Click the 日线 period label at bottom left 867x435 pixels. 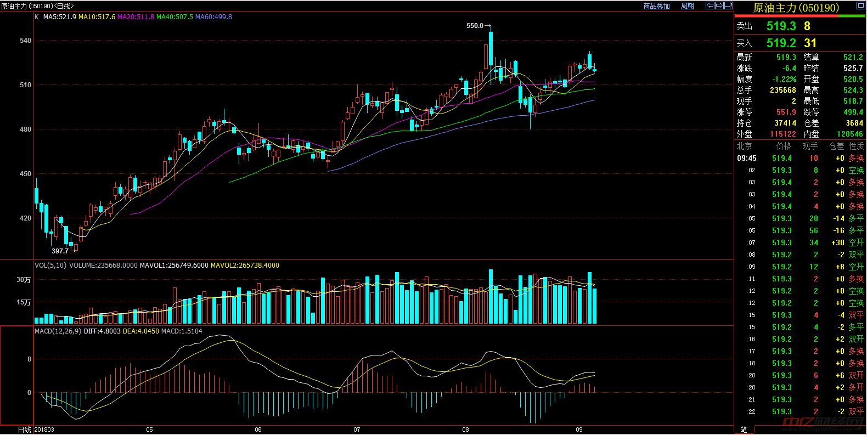24,430
